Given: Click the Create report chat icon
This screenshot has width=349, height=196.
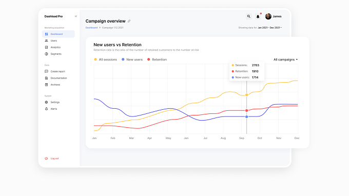Looking at the screenshot, I should point(46,71).
